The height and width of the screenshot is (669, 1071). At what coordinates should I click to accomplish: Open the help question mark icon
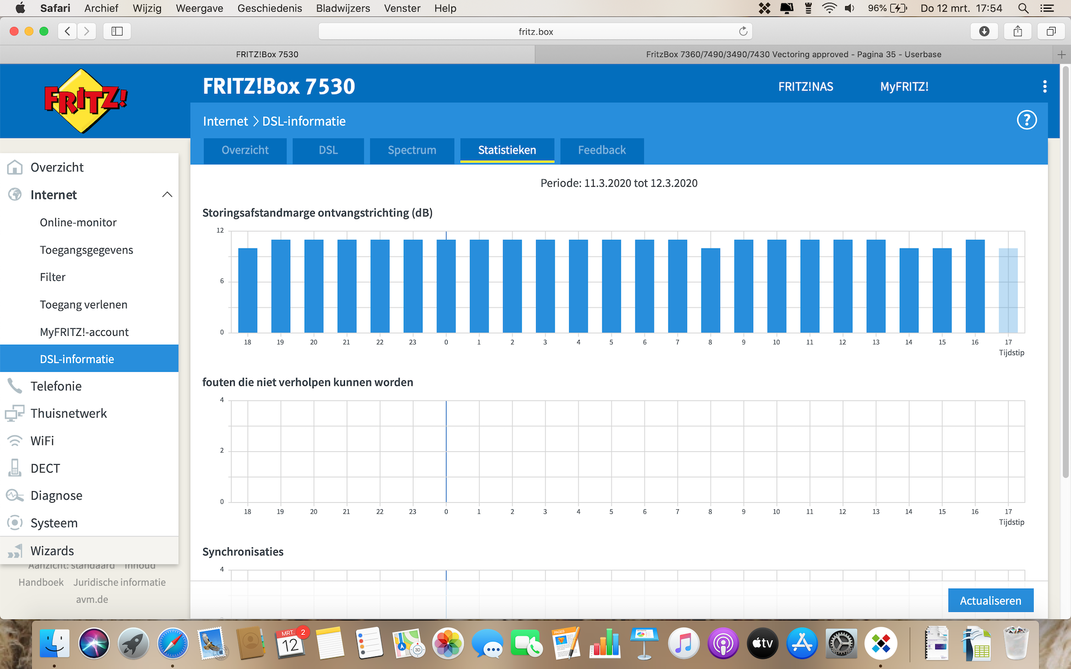1026,120
